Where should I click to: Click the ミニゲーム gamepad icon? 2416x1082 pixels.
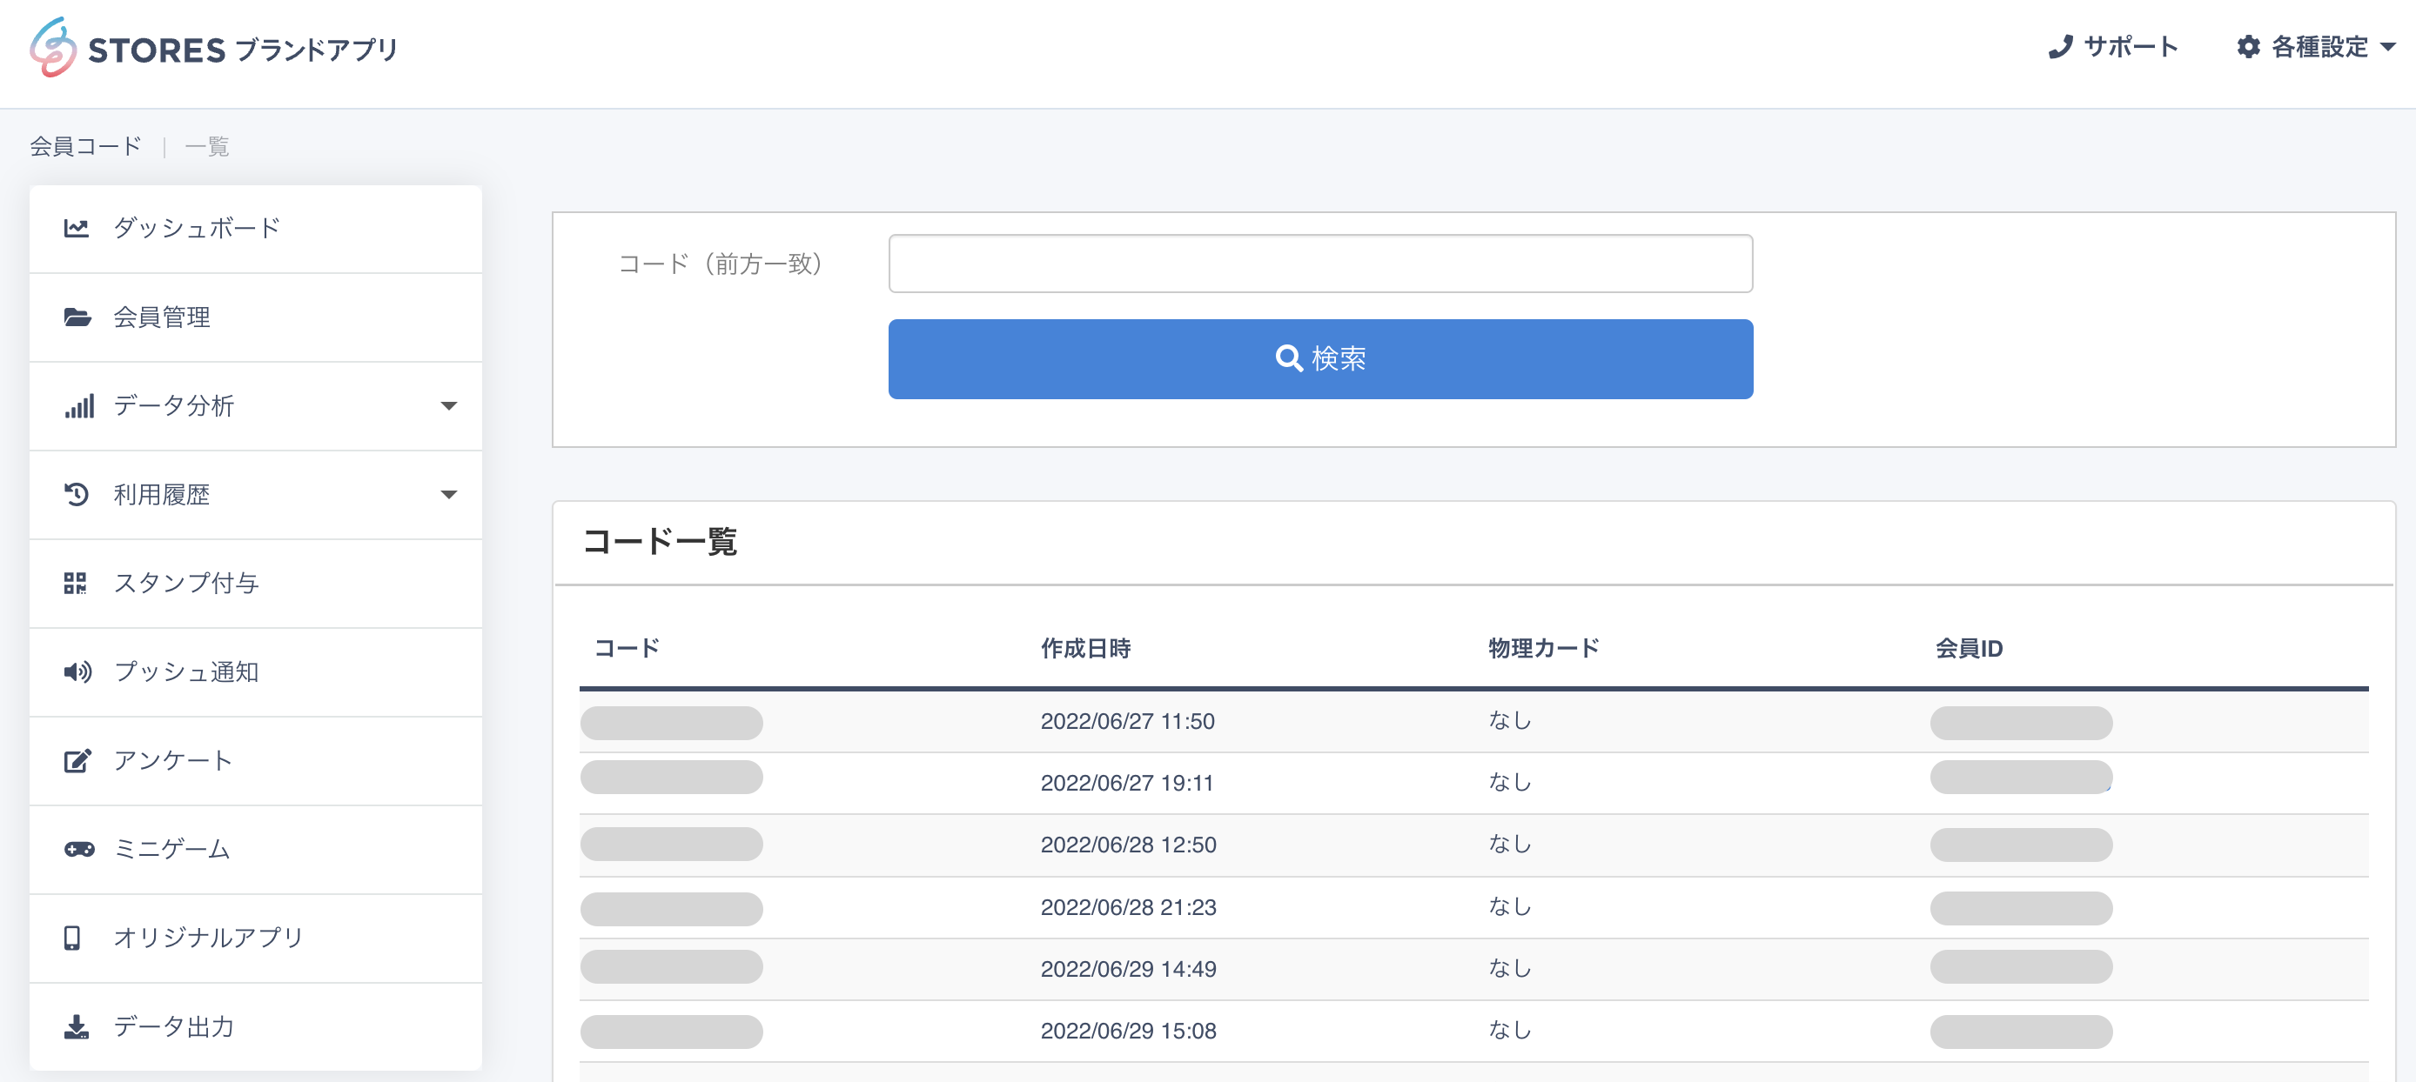(x=79, y=849)
